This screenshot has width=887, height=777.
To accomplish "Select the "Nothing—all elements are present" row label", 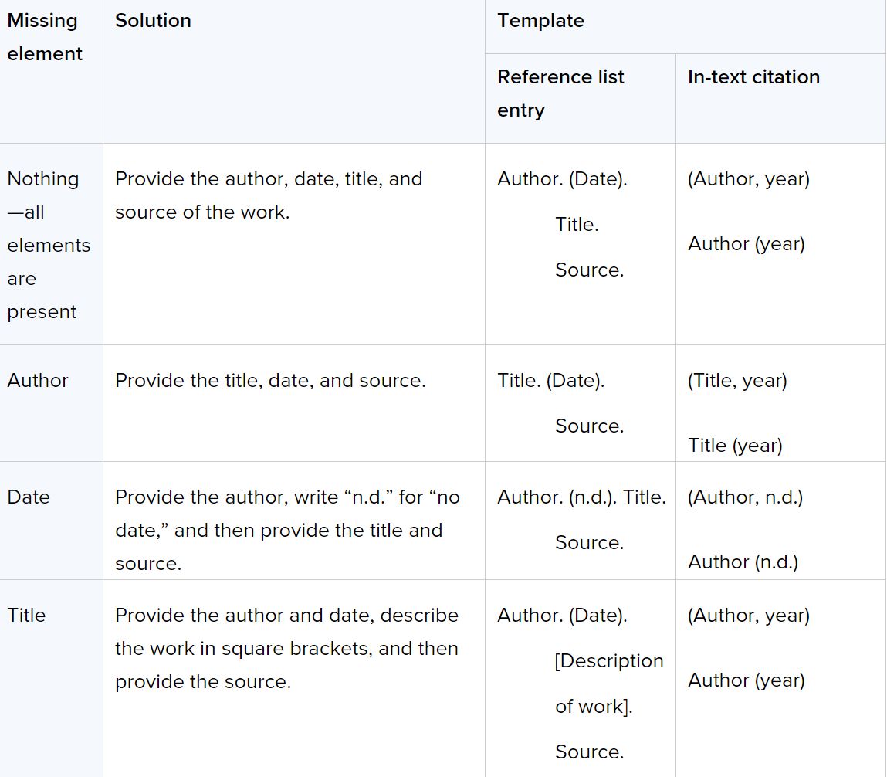I will pos(48,245).
